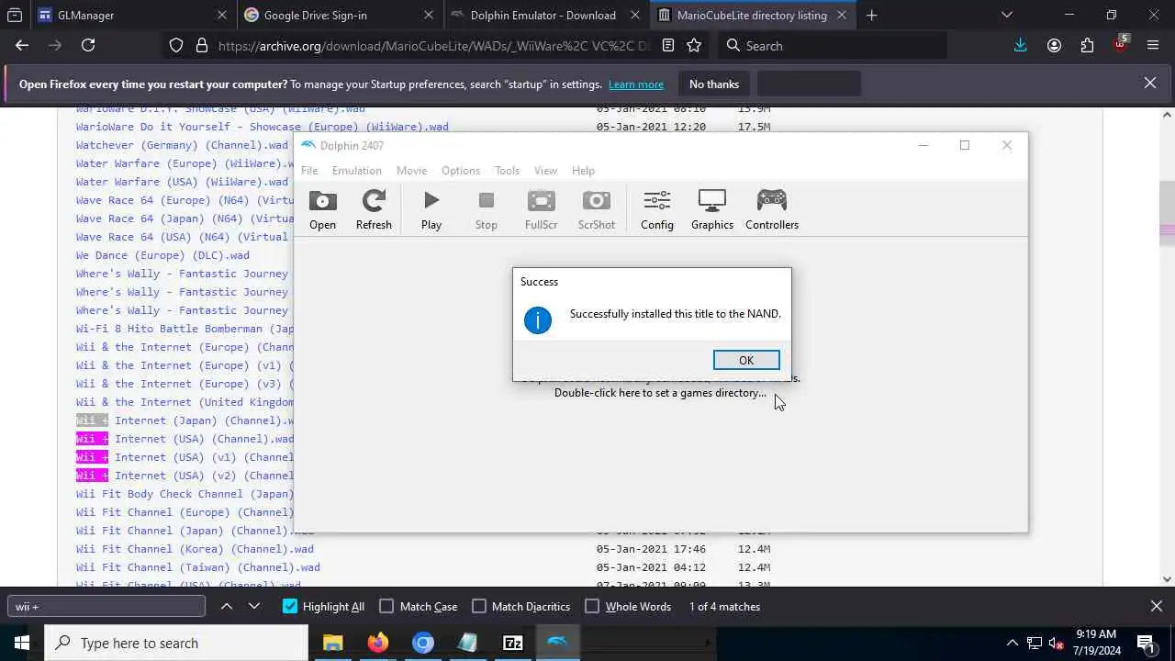Open Dolphin's View menu
1175x661 pixels.
click(x=545, y=171)
